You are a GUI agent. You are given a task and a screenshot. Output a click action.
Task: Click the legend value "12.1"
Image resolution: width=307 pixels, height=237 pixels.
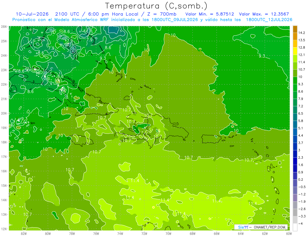[x=302, y=55]
